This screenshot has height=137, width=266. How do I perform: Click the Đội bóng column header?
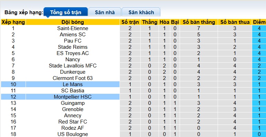click(73, 22)
